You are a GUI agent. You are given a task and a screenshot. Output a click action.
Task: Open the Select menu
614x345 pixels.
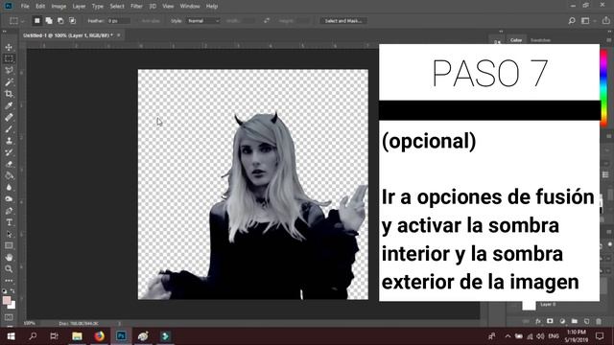click(117, 7)
